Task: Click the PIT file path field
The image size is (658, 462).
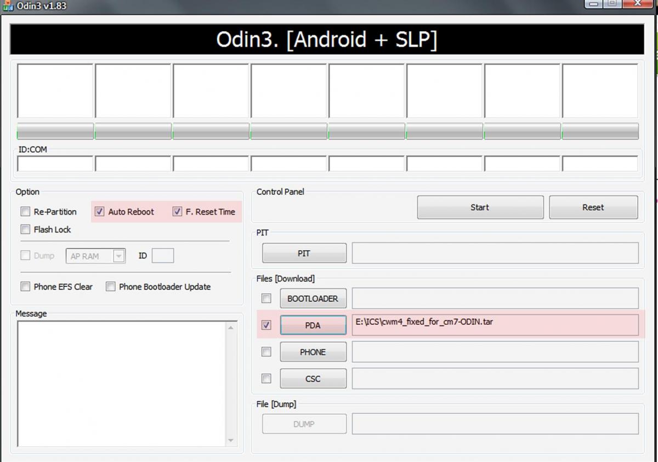Action: coord(495,253)
